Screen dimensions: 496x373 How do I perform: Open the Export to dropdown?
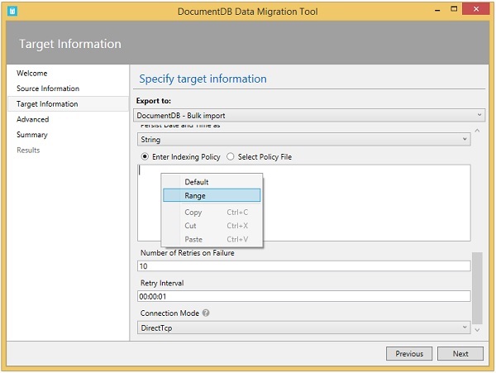[310, 115]
